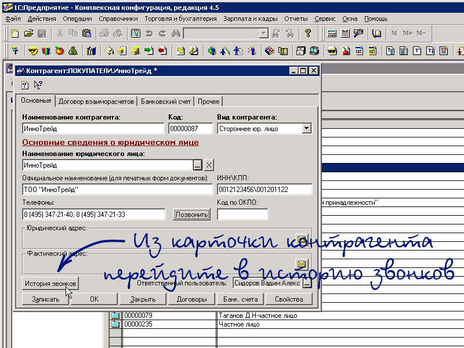Expand the Вид контрагента dropdown
Viewport: 464px width, 348px height.
(307, 128)
